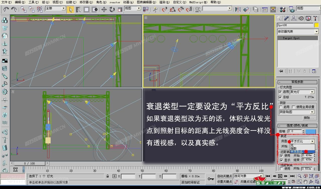Activate the Select Object arrow tool
The image size is (321, 189).
(x=71, y=10)
